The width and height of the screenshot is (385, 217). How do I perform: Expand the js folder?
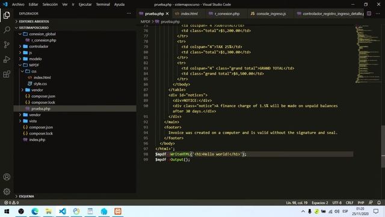[75, 52]
